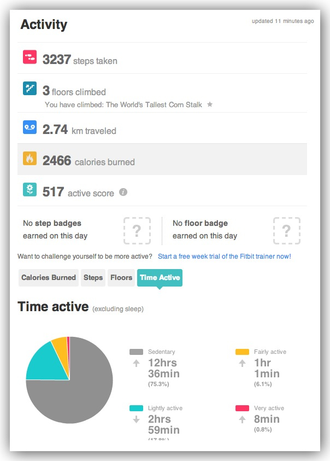Select the Time Active tab
Viewport: 330px width, 461px height.
point(160,278)
